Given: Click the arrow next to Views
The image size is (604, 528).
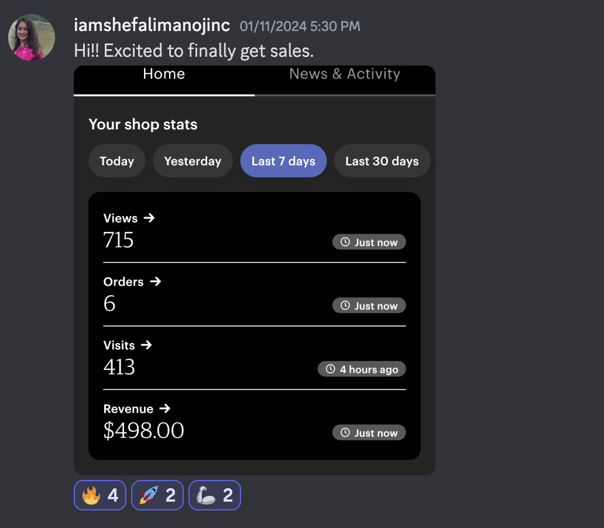Looking at the screenshot, I should point(149,218).
